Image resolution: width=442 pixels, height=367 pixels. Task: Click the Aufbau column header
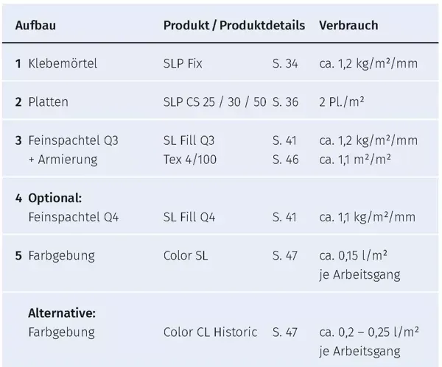click(35, 25)
